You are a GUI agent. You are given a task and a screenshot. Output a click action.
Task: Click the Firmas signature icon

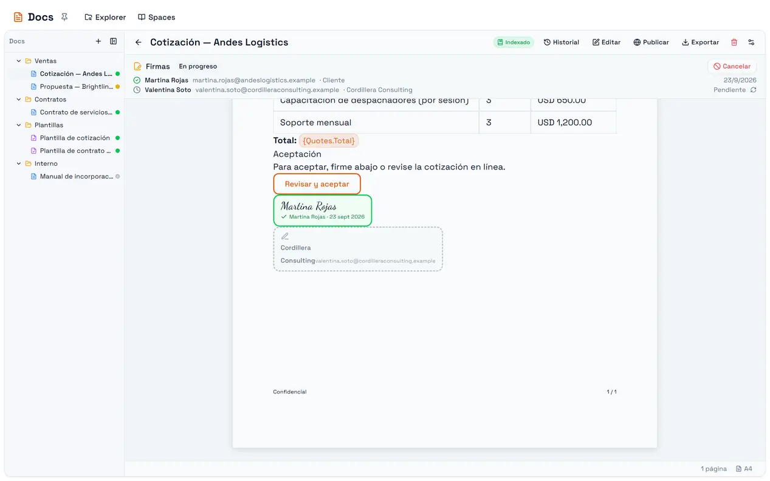(138, 66)
